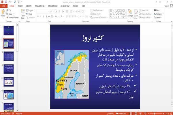Click the Reset slide button
The image size is (173, 115).
pyautogui.click(x=29, y=14)
